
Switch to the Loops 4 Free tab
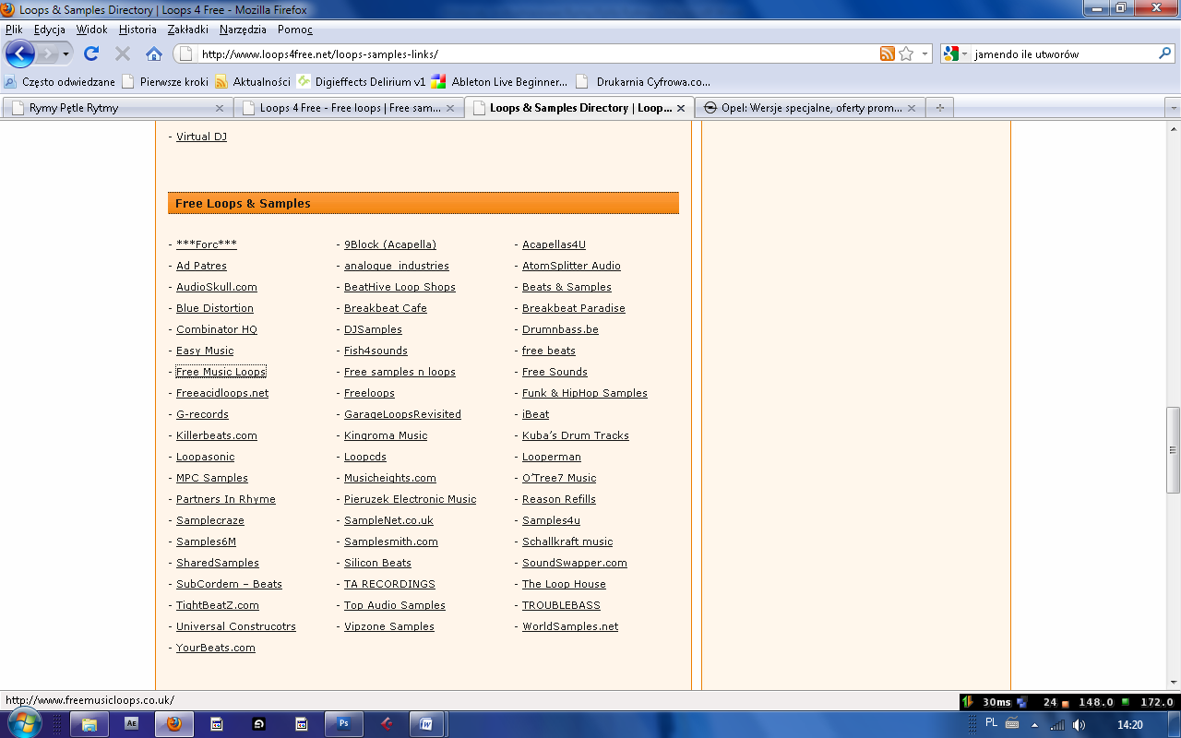coord(348,108)
